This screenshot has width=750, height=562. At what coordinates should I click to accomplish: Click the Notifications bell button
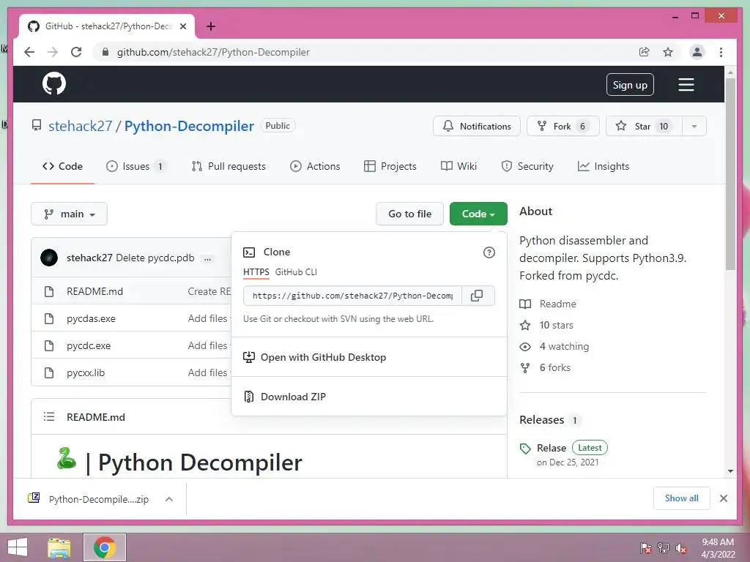click(x=476, y=126)
